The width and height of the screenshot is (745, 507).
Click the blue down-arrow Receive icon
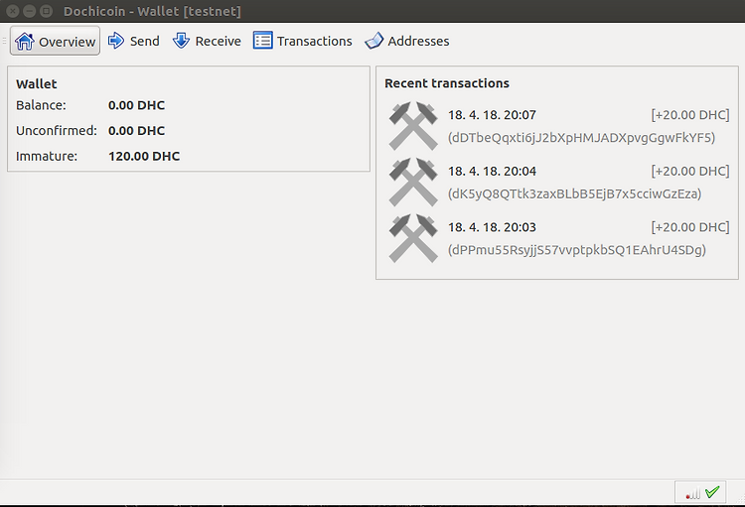[181, 41]
